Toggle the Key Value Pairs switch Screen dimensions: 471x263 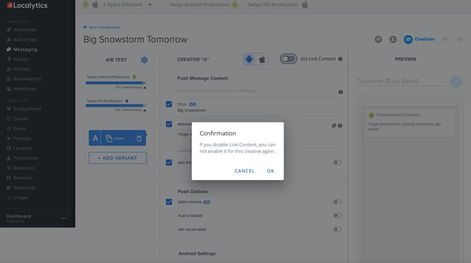pos(337,229)
